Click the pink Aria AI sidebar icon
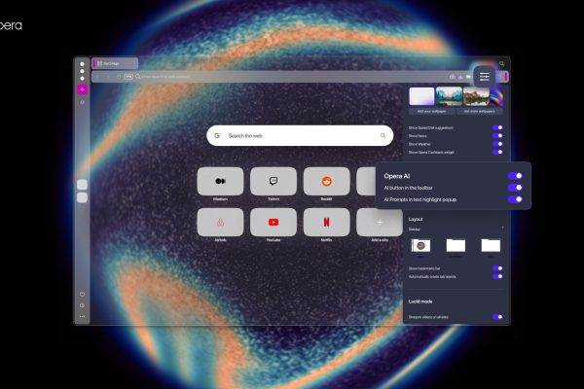 [x=82, y=89]
